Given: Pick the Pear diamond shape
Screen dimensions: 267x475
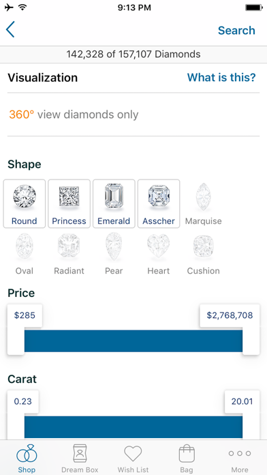Looking at the screenshot, I should click(114, 254).
